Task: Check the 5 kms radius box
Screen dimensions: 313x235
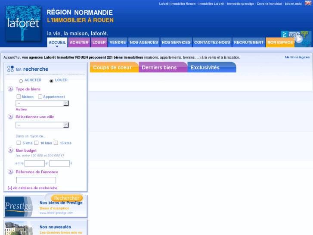Action: pos(19,143)
